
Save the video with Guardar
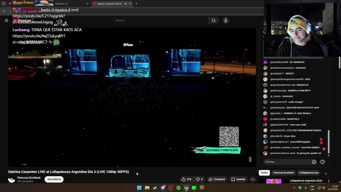(238, 179)
